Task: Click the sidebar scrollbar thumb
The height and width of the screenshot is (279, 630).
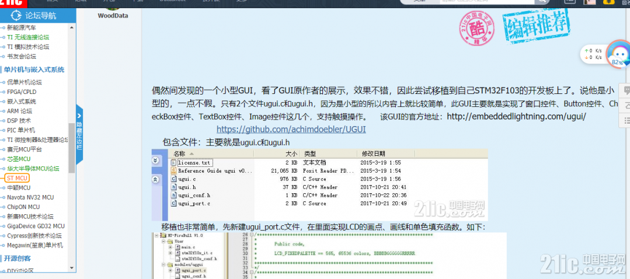Action: coord(72,148)
